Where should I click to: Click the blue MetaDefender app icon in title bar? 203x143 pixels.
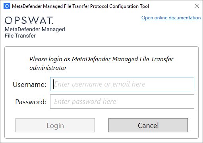pos(7,6)
